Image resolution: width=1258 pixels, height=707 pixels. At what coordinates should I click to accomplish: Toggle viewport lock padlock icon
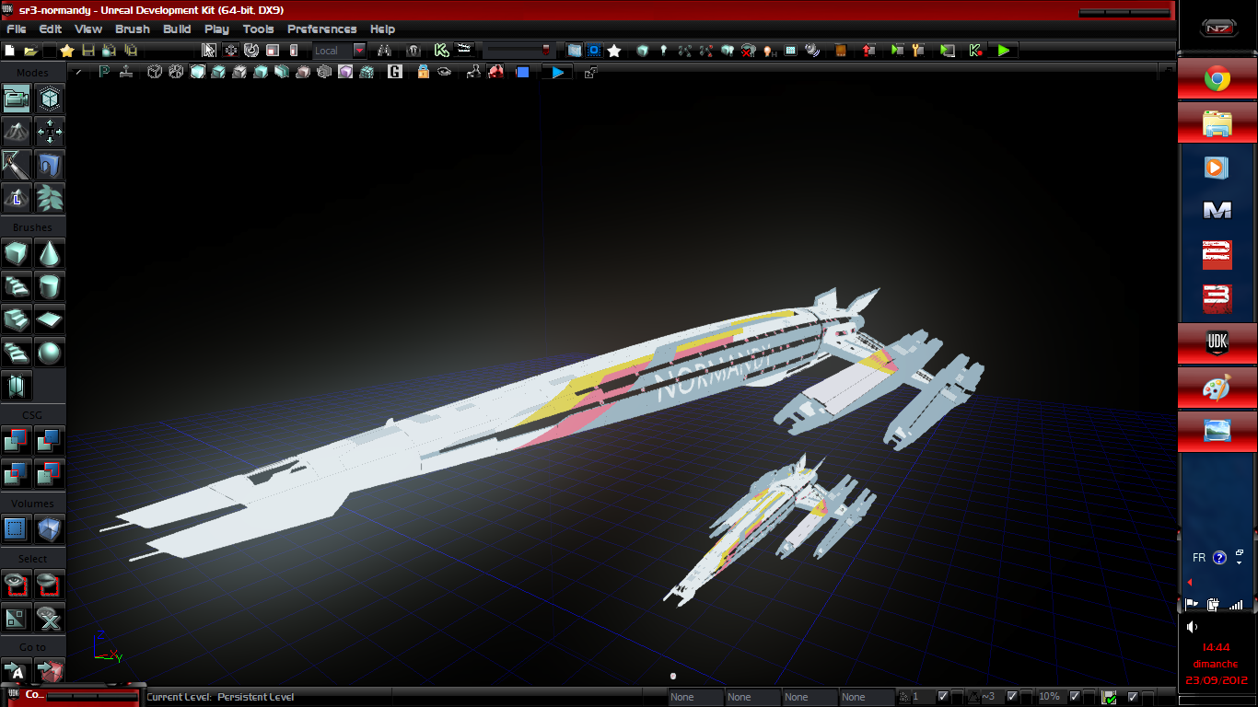[x=423, y=71]
